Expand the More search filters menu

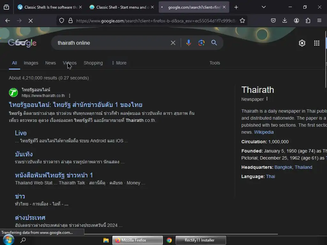119,63
